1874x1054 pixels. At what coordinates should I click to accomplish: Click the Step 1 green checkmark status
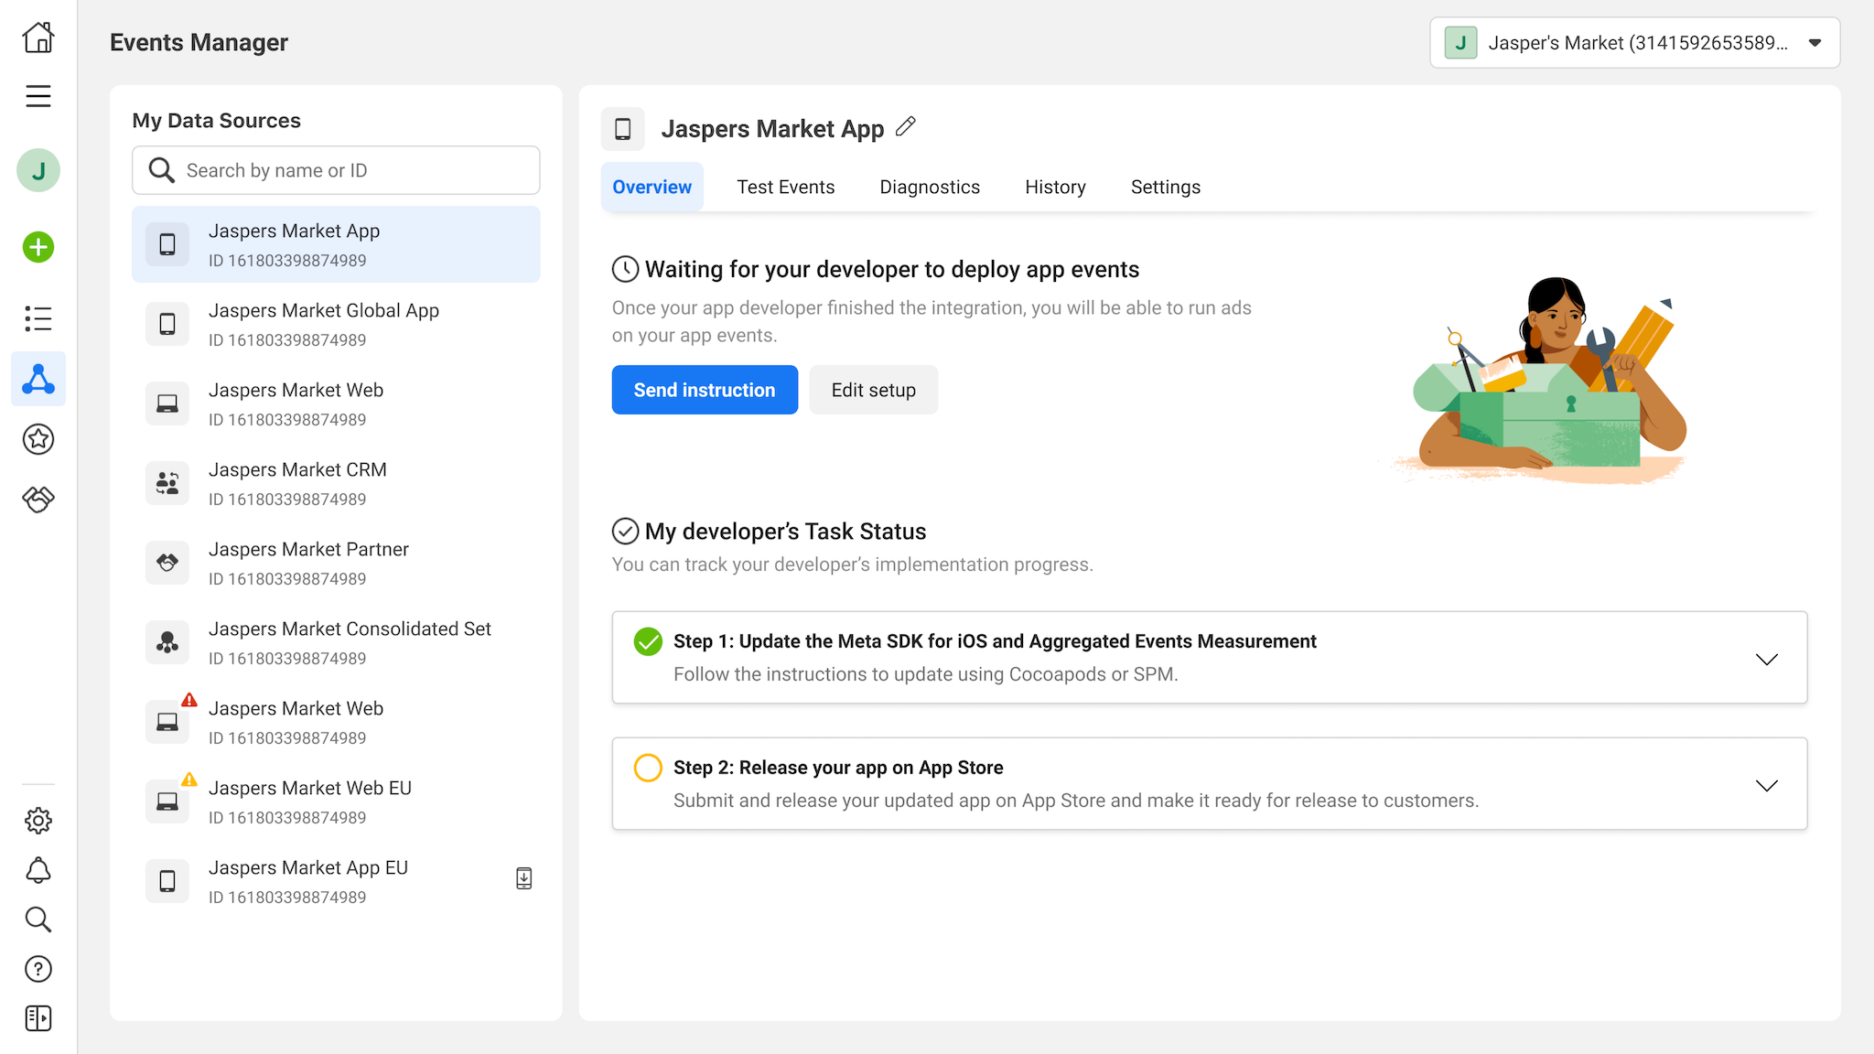[648, 641]
